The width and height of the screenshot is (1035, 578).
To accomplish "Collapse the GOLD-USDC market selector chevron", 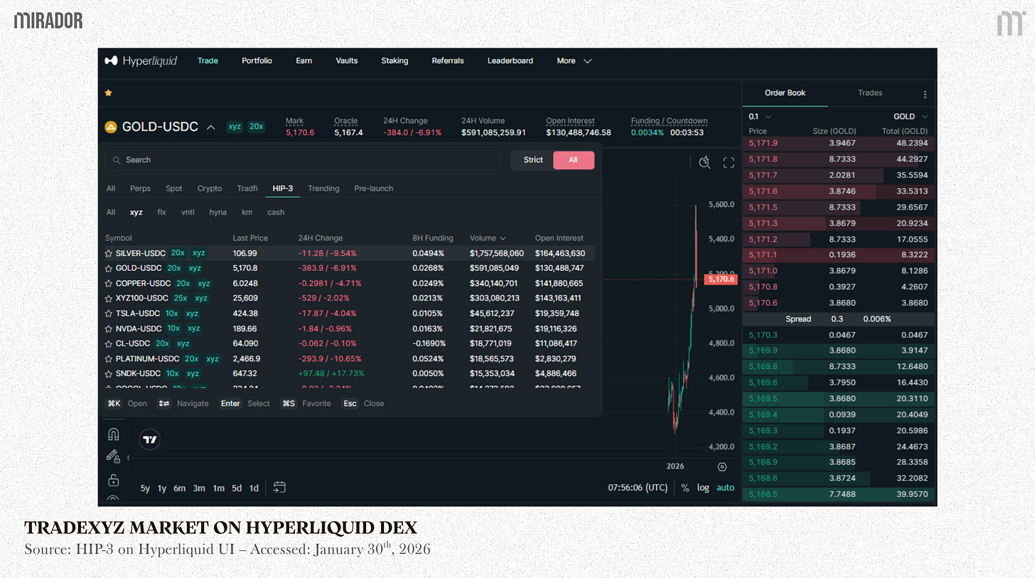I will (211, 127).
